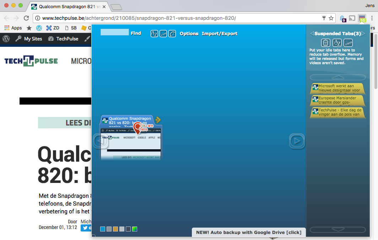Click the Jens profile button
Screen dimensions: 378x240
[x=369, y=6]
